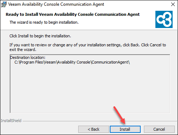Click the 'Destination location:' label

click(x=28, y=57)
